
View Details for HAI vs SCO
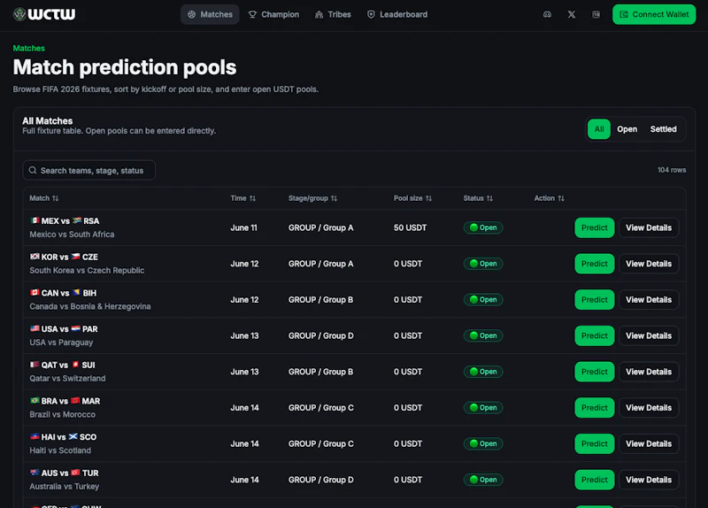(649, 444)
